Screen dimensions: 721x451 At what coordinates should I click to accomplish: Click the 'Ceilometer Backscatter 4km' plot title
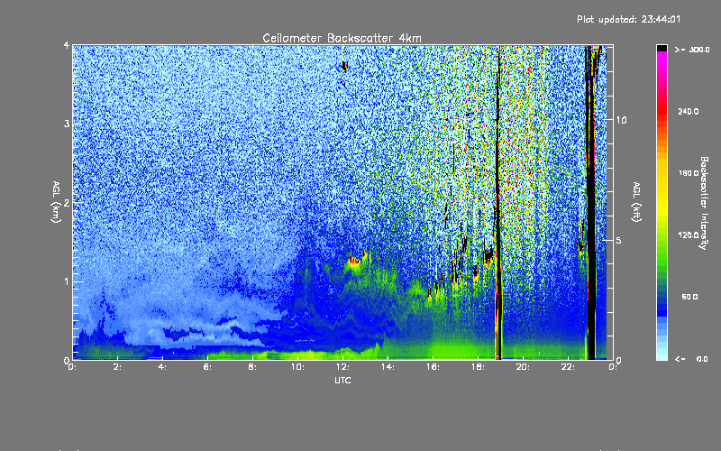coord(342,38)
